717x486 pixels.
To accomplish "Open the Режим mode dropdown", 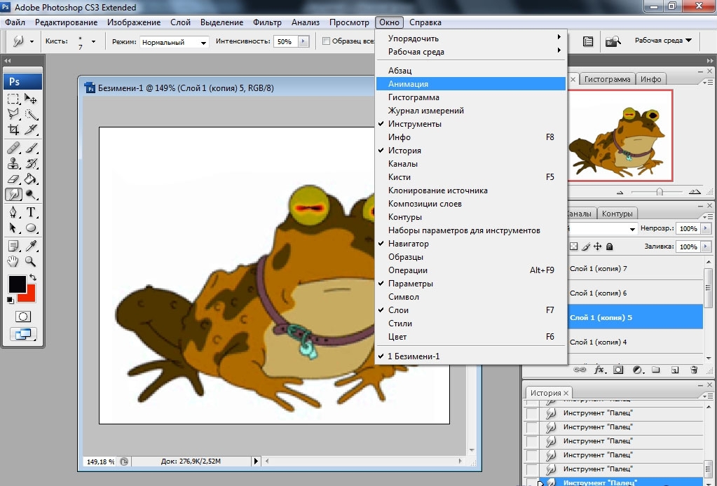I will pos(175,42).
